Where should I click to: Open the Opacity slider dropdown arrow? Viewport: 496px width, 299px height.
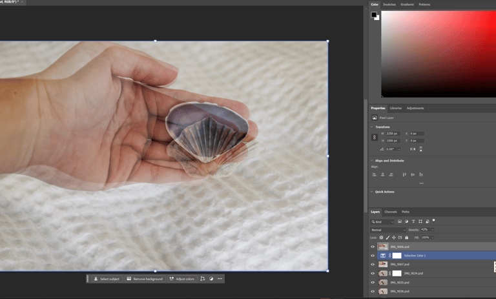click(x=432, y=229)
